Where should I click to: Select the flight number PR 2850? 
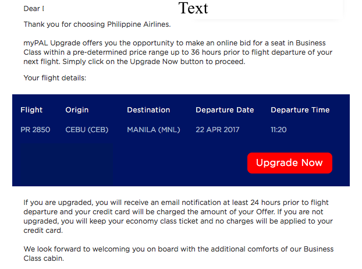(x=35, y=129)
